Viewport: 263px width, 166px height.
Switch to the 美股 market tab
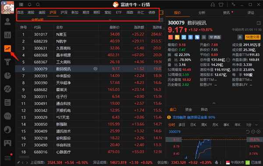pyautogui.click(x=42, y=13)
